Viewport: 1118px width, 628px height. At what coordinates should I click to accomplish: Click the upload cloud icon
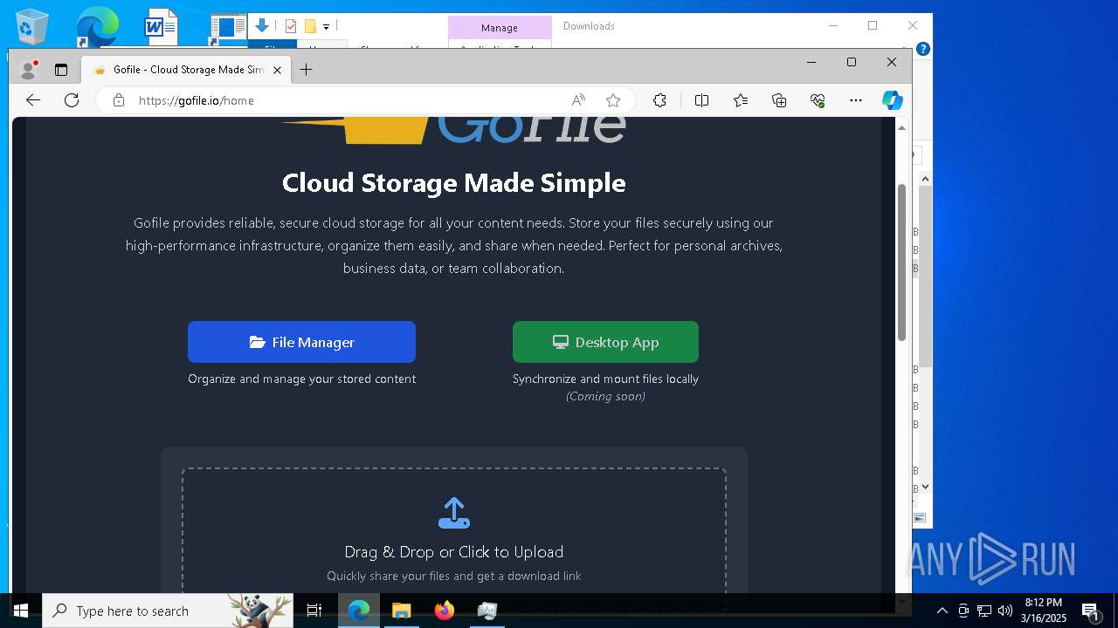454,513
